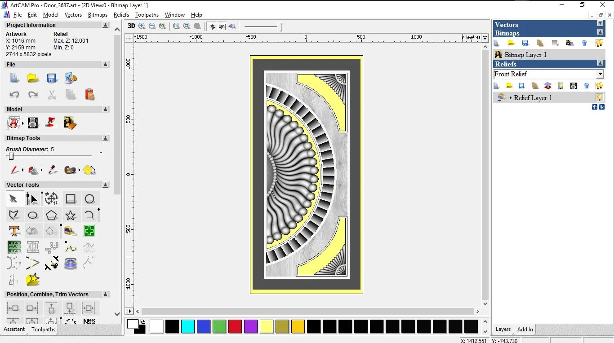Select the polygon vector tool
The width and height of the screenshot is (614, 343).
pos(52,215)
